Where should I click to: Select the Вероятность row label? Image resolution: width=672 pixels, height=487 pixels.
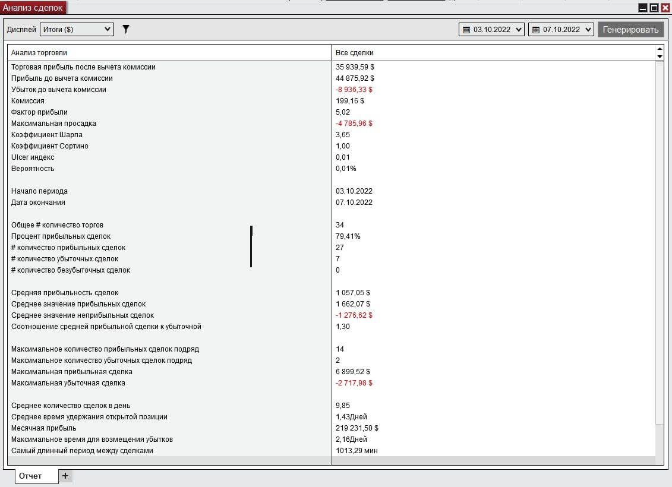pos(33,169)
